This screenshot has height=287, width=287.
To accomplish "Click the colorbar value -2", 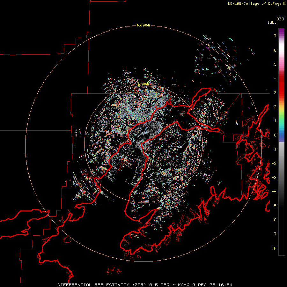I will [x=274, y=164].
